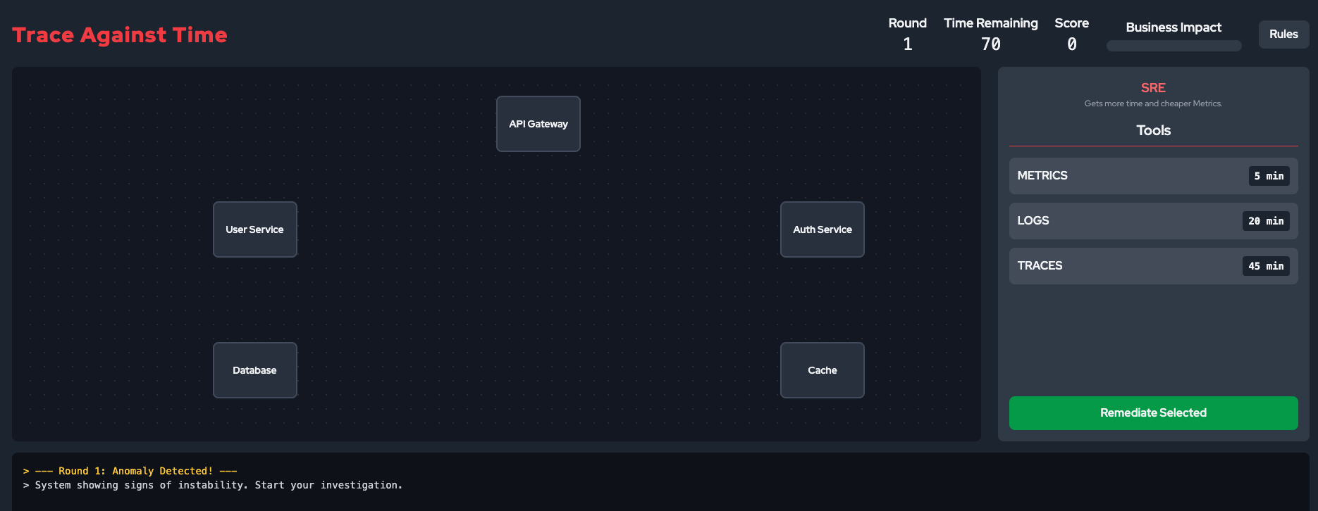Click the Round number indicator
The width and height of the screenshot is (1318, 511).
908,44
